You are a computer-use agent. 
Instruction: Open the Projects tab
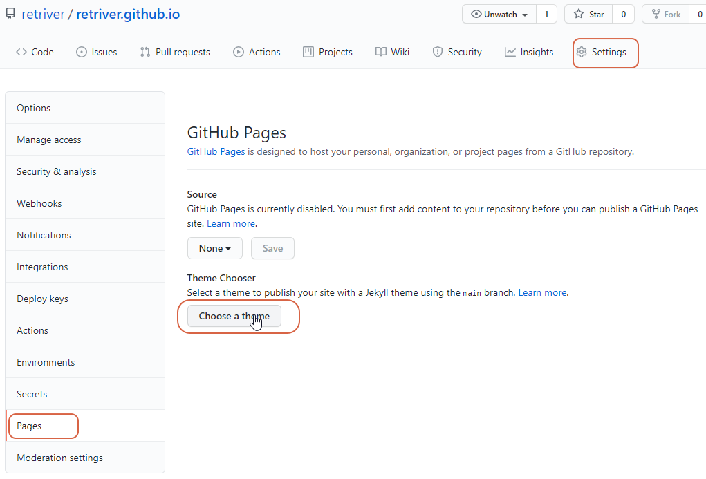pos(327,53)
